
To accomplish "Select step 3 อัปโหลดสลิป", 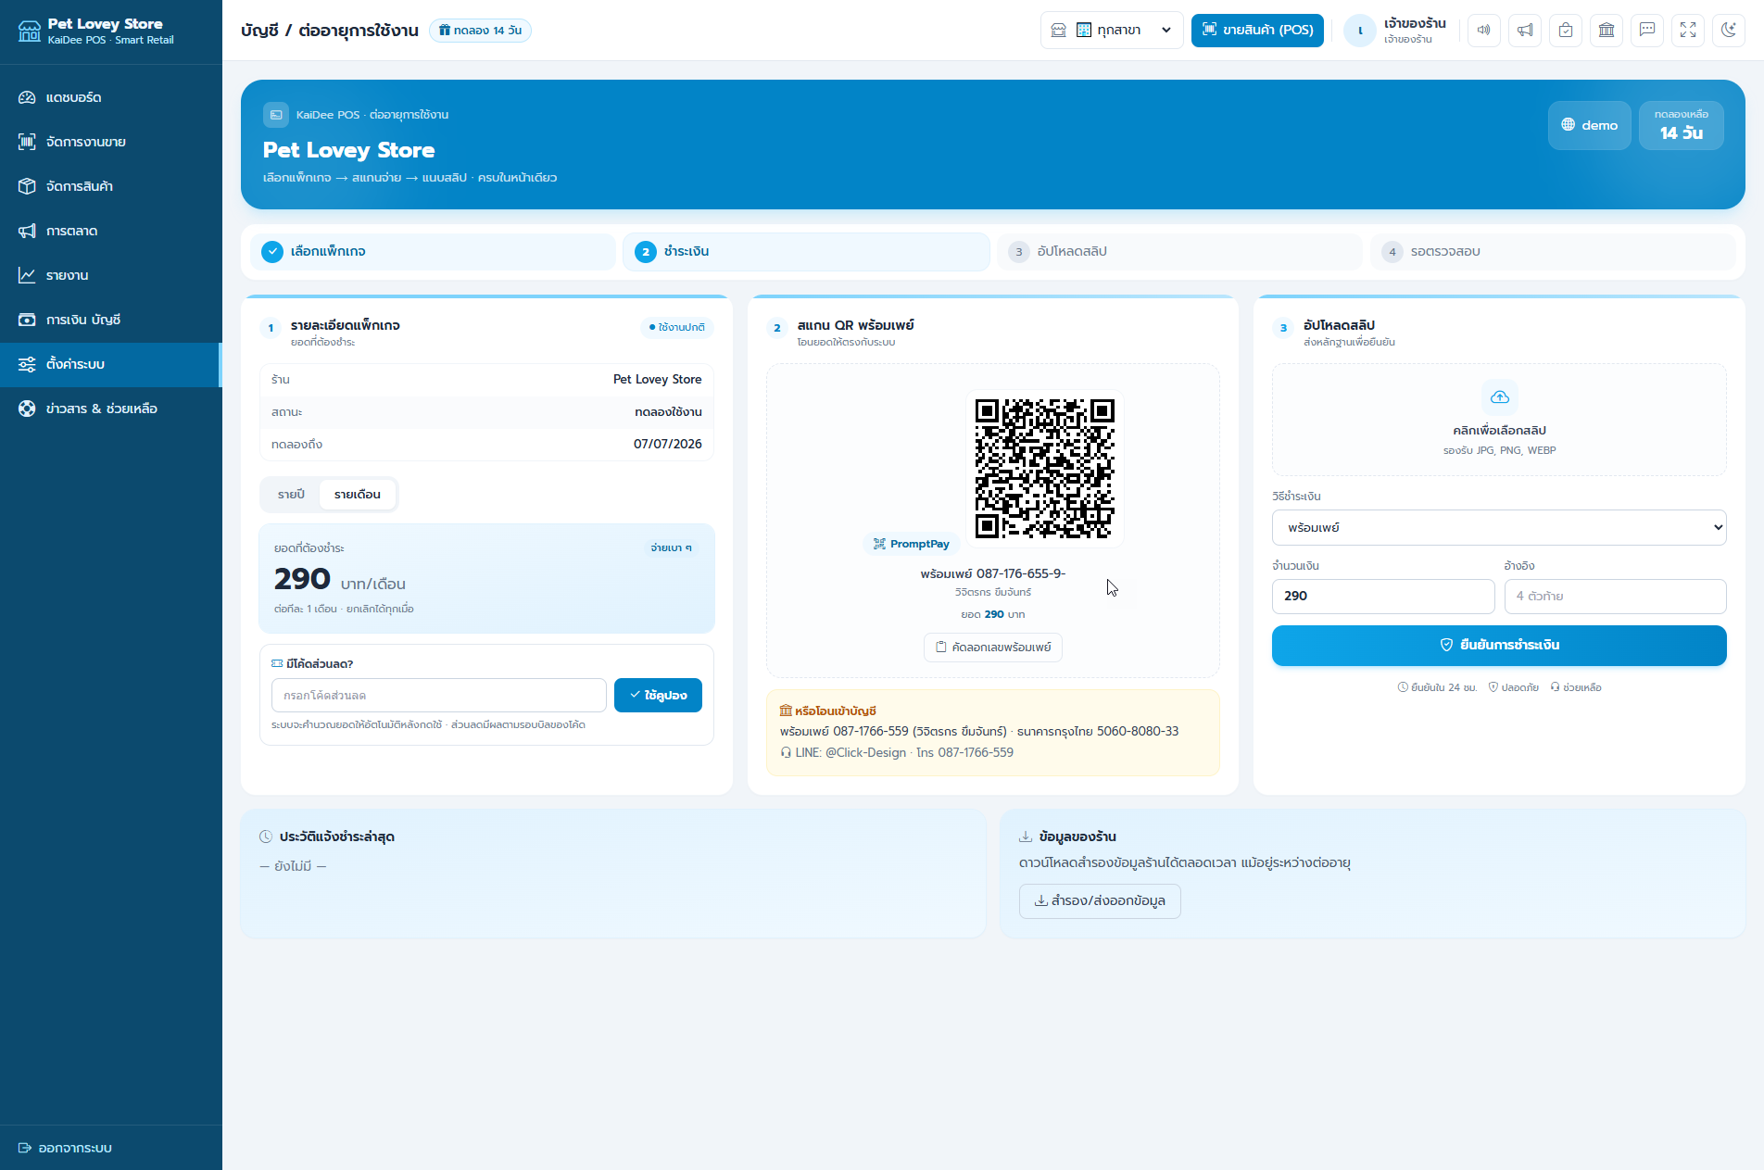I will click(1179, 252).
